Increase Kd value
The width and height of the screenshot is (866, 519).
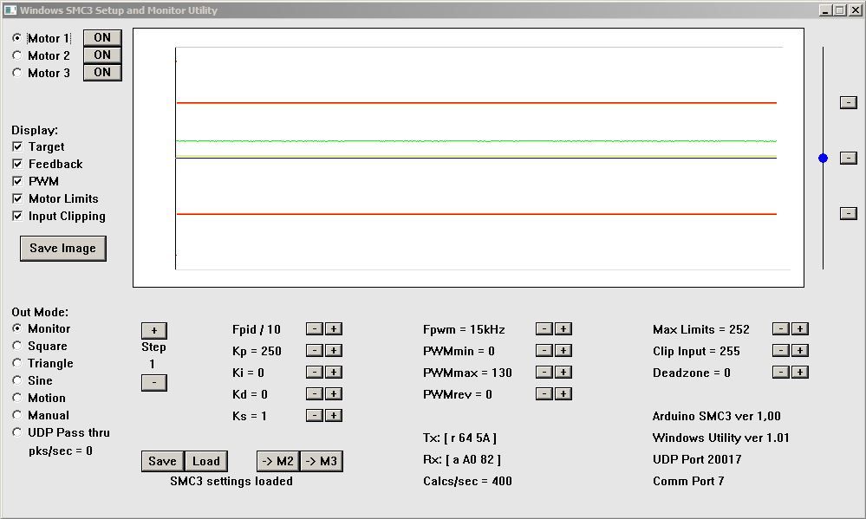click(x=334, y=393)
